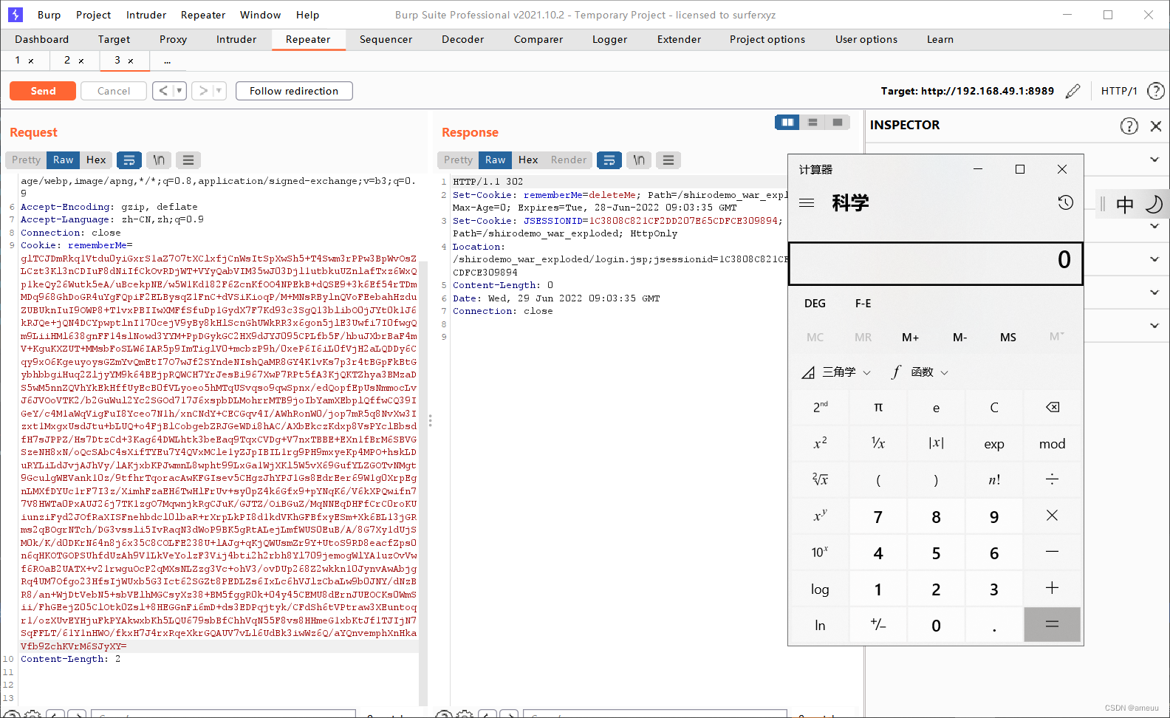Switch response view to Pretty
Screen dimensions: 1170x718
(x=458, y=160)
